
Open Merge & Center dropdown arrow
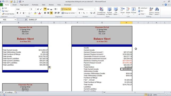(76, 13)
